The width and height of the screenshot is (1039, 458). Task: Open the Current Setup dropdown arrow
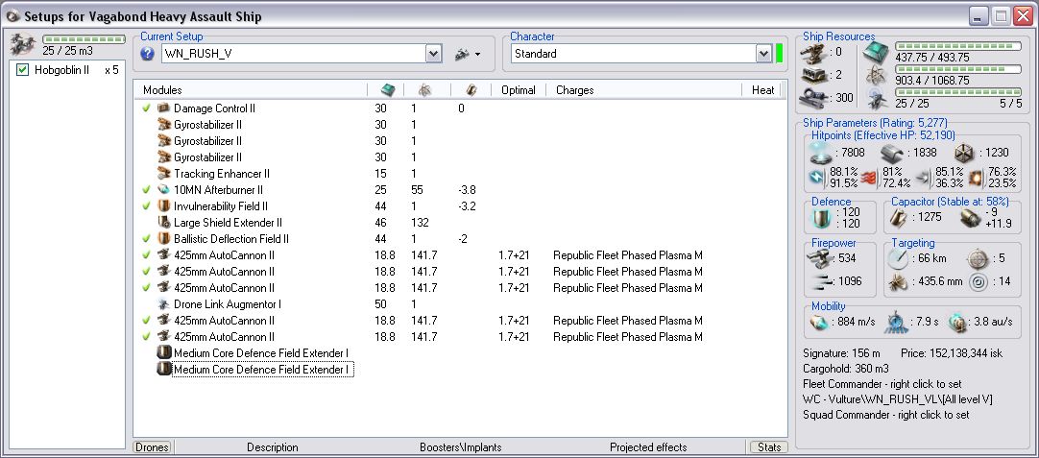click(433, 55)
